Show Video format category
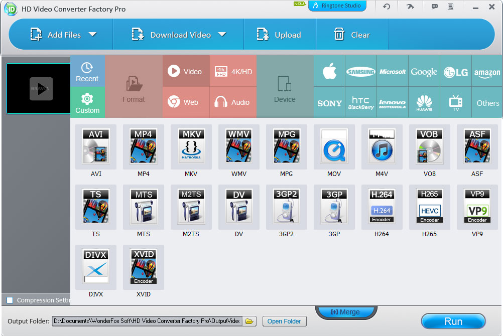This screenshot has width=503, height=336. coord(186,71)
